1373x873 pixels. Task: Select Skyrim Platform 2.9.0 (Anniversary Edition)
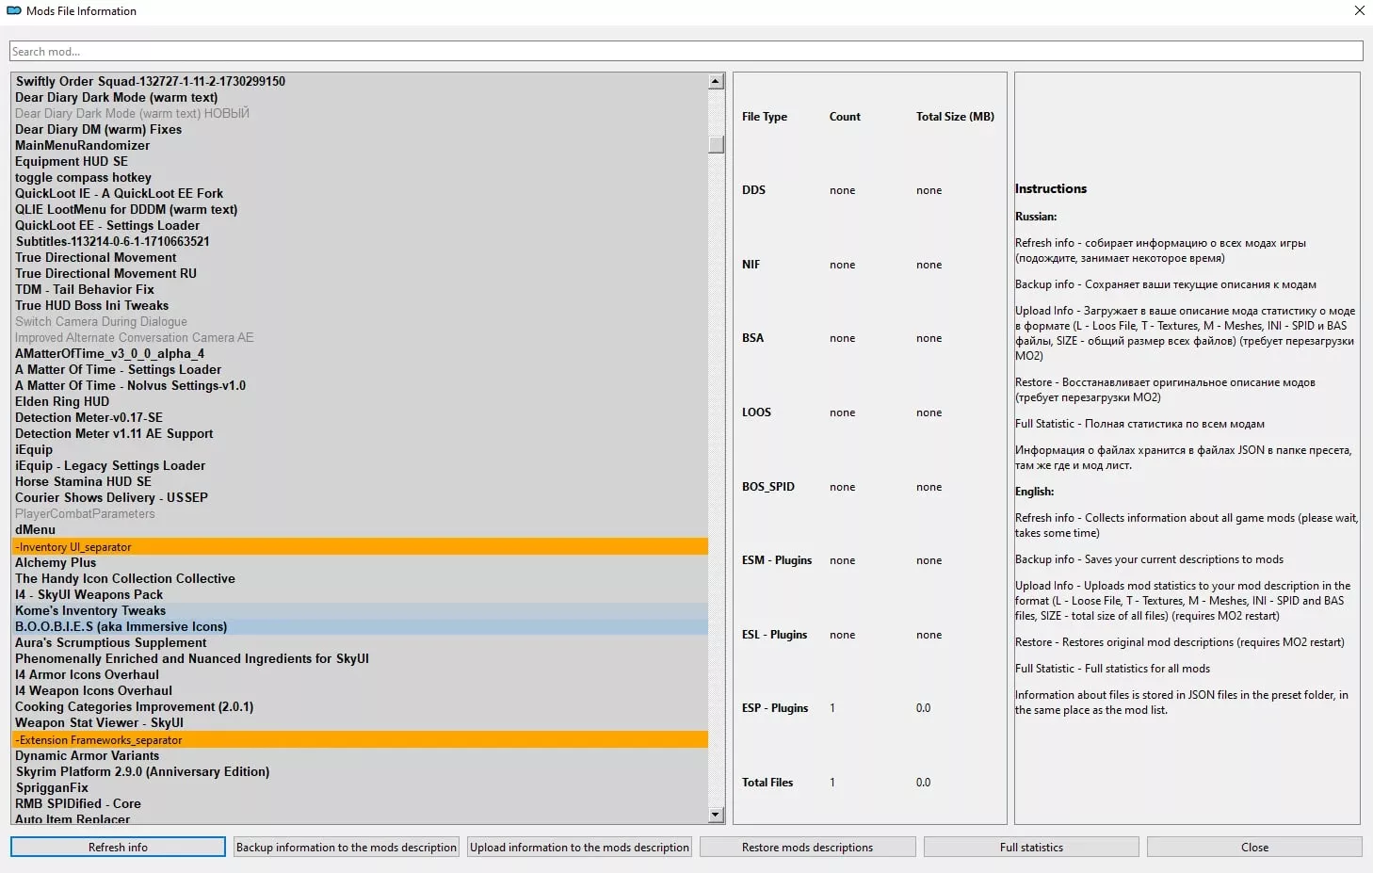click(x=142, y=771)
